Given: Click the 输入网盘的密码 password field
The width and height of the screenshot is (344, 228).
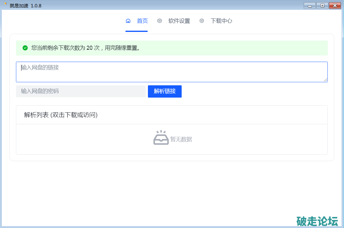Looking at the screenshot, I should coord(81,91).
